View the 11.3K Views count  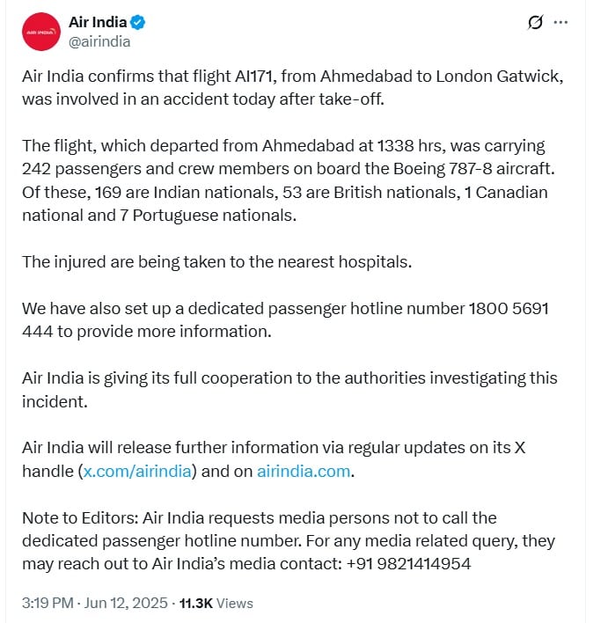pyautogui.click(x=216, y=603)
